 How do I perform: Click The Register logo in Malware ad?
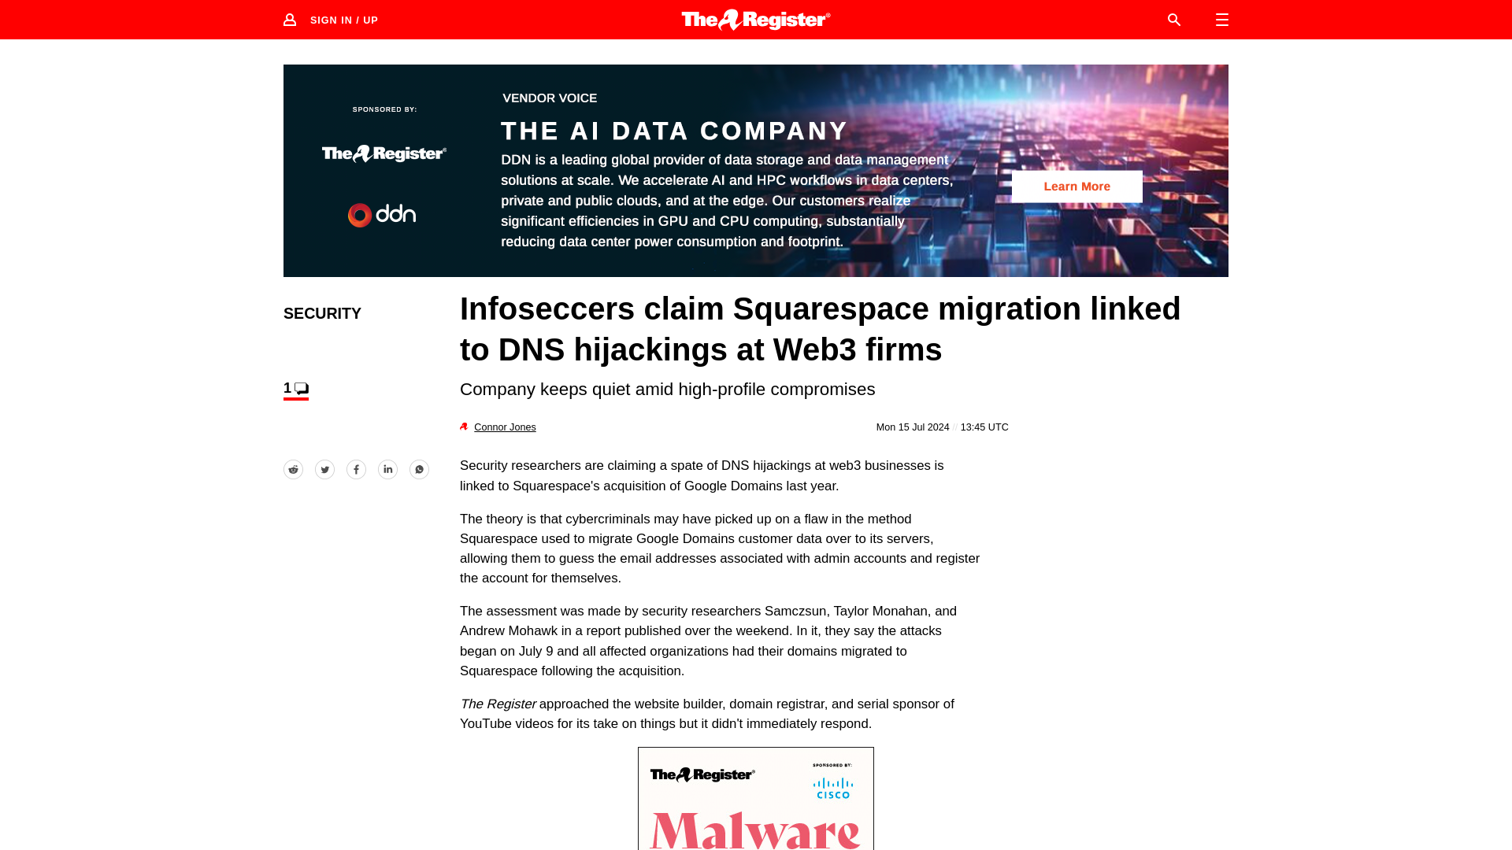click(x=702, y=774)
